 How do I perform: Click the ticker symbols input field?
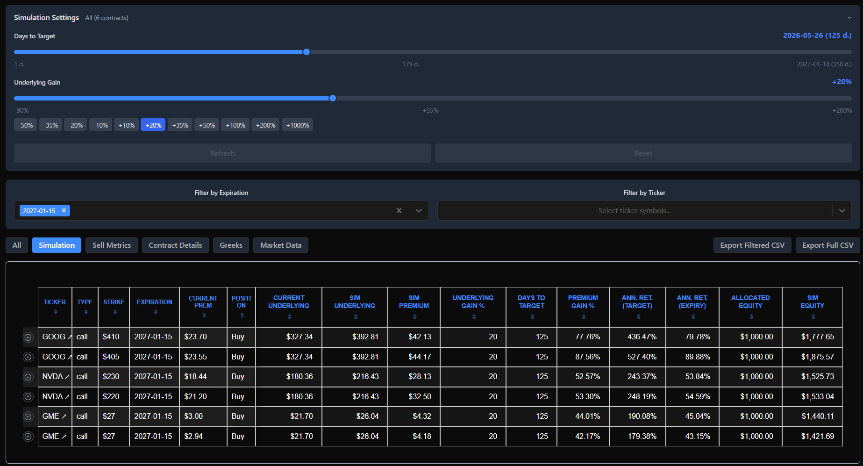[x=635, y=210]
